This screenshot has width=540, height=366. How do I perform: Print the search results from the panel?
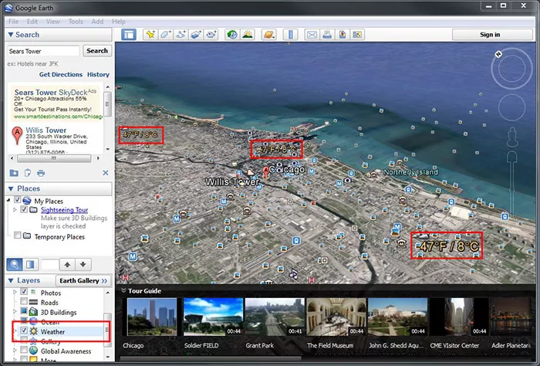pos(41,173)
